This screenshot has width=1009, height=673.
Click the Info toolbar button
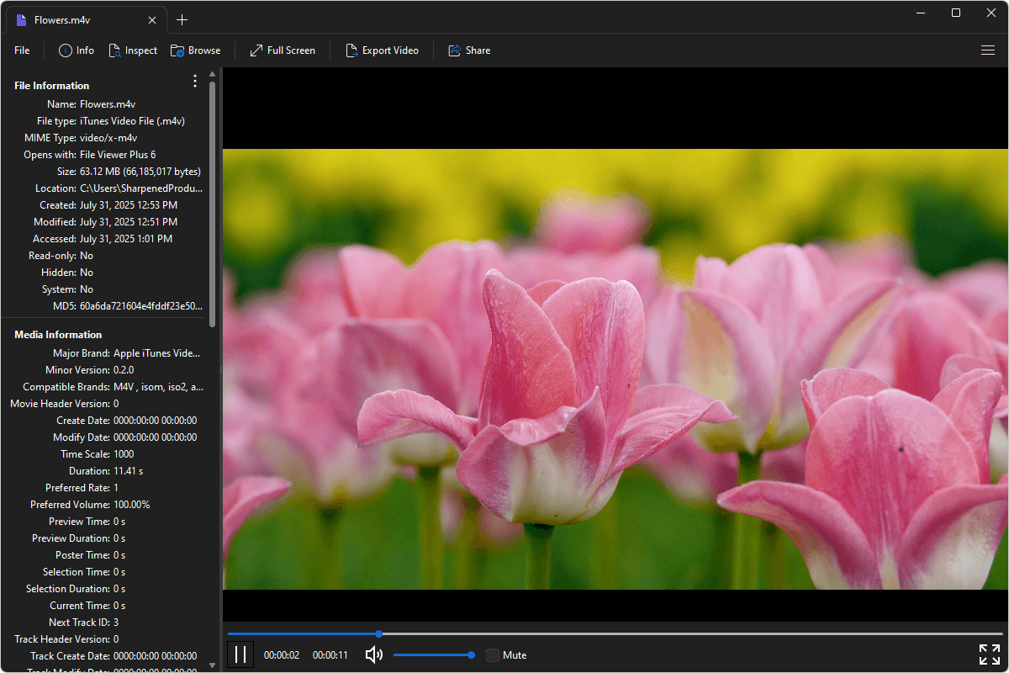pyautogui.click(x=77, y=50)
